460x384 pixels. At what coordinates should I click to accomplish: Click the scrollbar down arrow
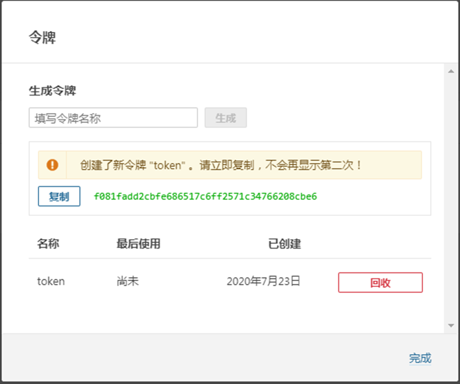click(451, 326)
